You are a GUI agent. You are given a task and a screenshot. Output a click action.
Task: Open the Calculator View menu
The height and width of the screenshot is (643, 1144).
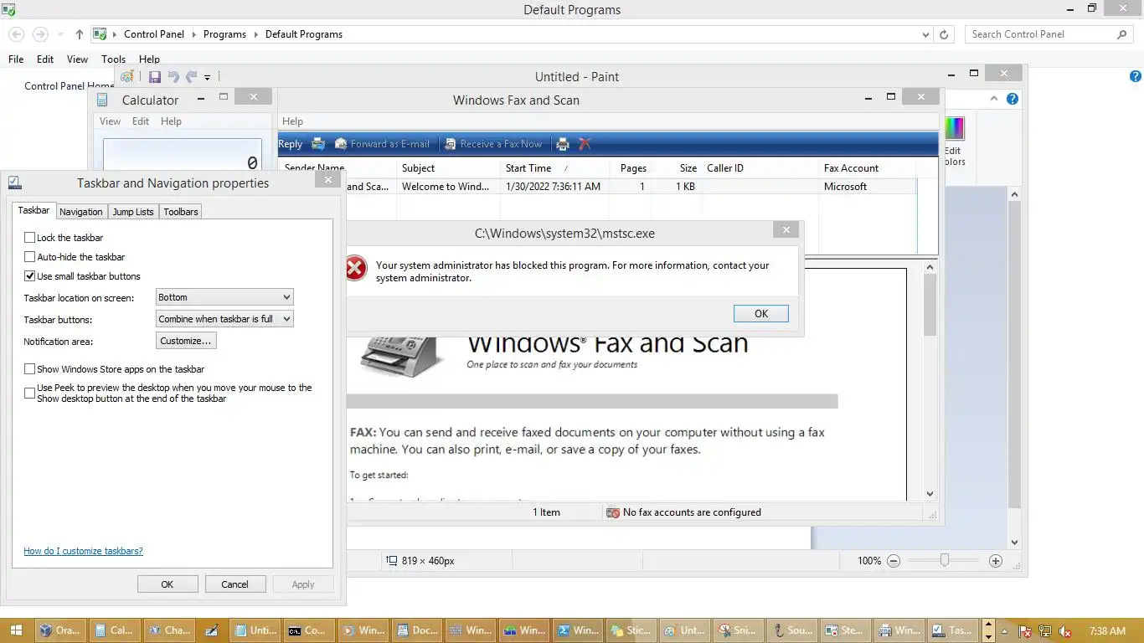click(x=110, y=121)
